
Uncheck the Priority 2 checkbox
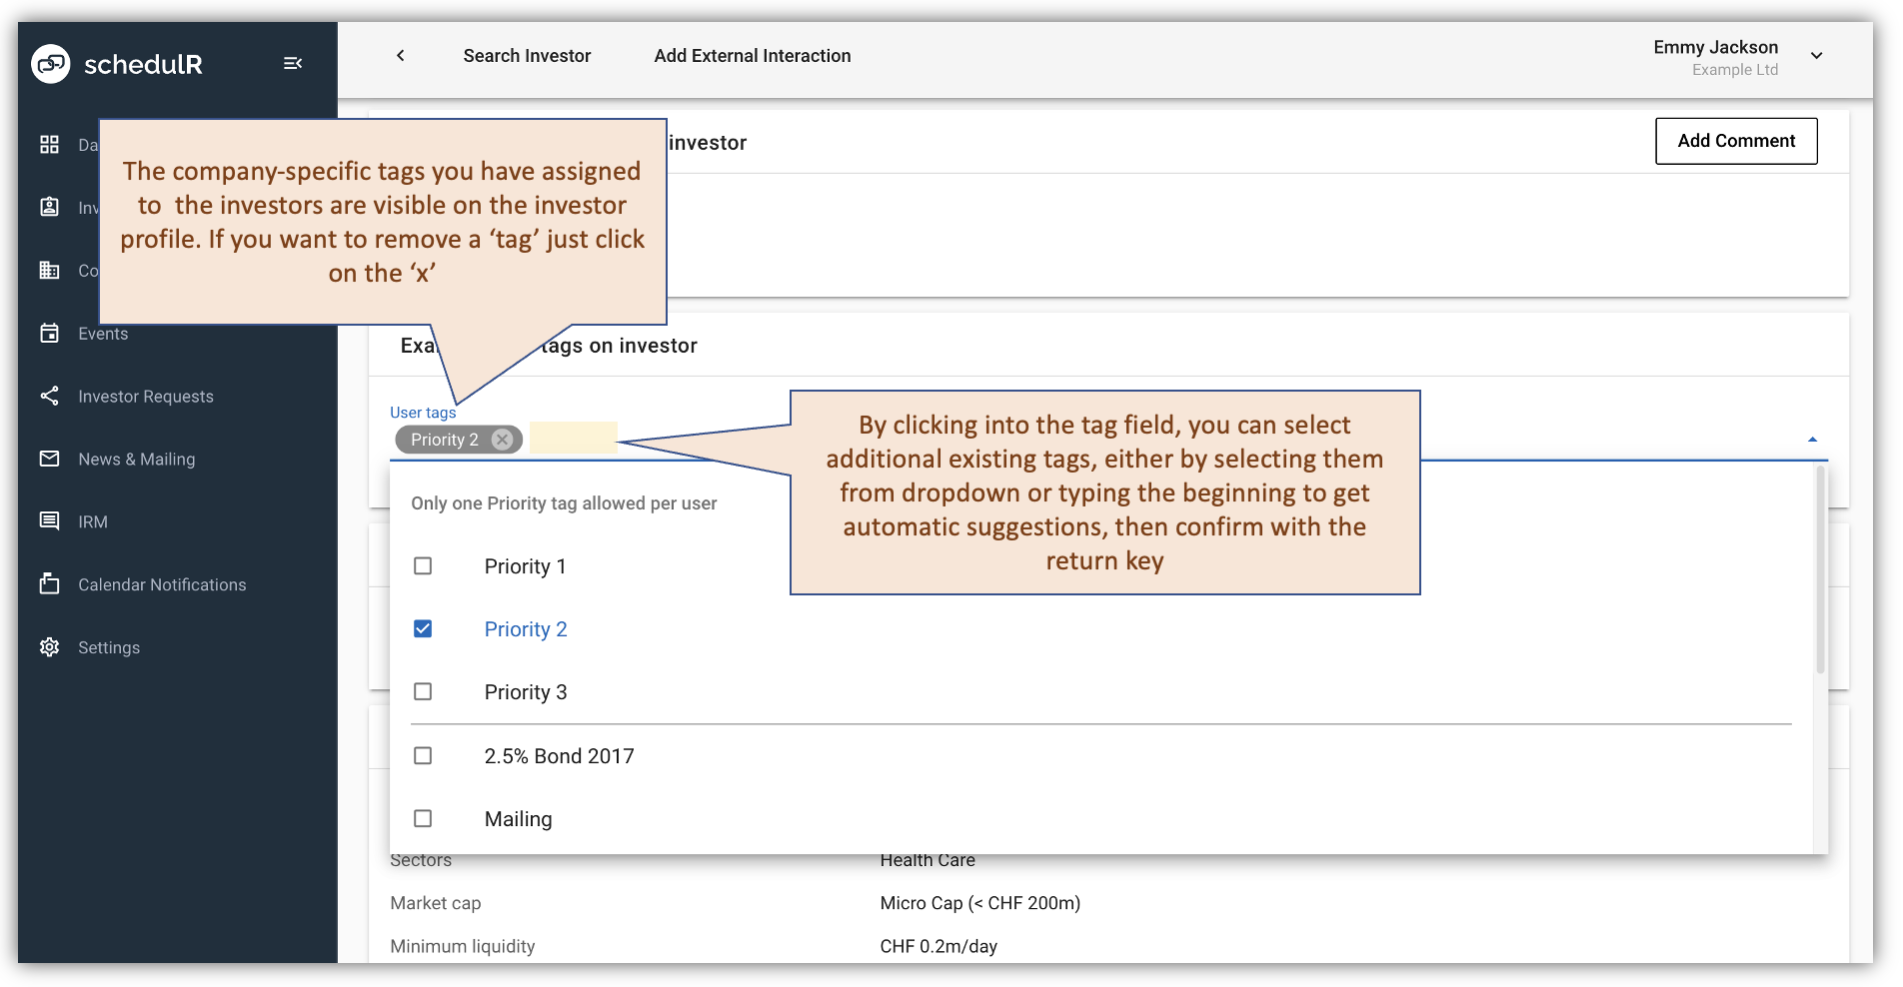tap(423, 628)
